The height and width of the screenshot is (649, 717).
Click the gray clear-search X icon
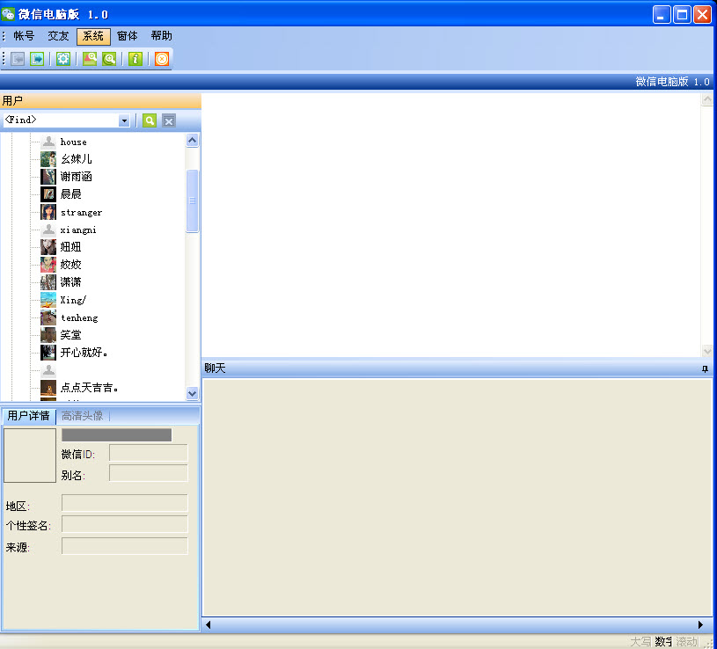point(169,120)
